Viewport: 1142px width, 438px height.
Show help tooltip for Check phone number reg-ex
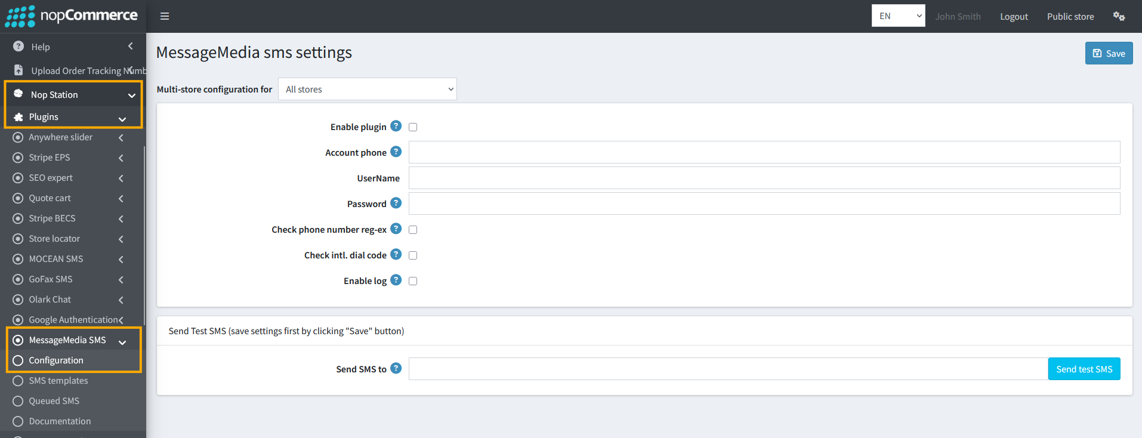(x=396, y=229)
